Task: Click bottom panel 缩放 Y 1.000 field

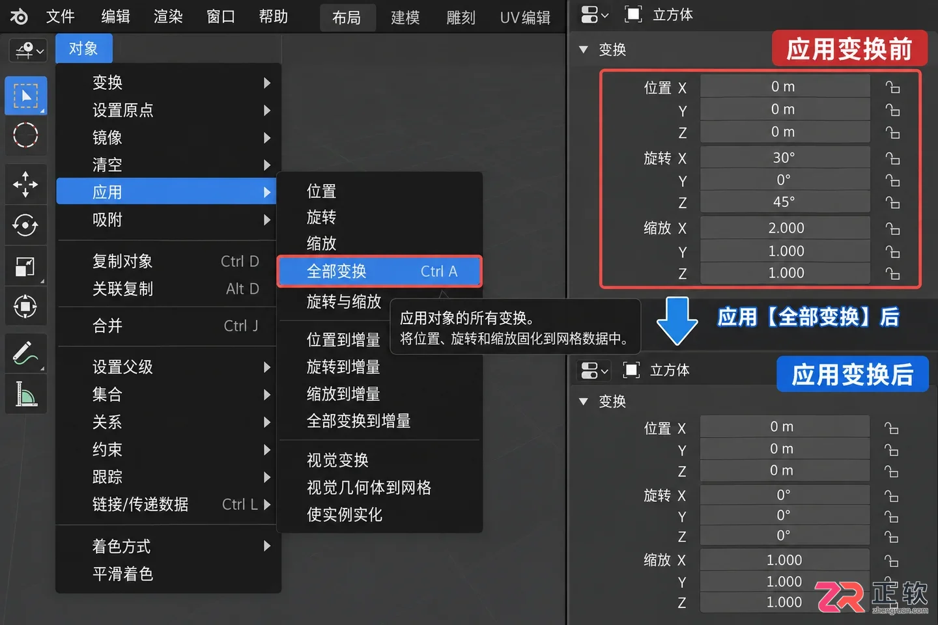Action: pyautogui.click(x=784, y=581)
